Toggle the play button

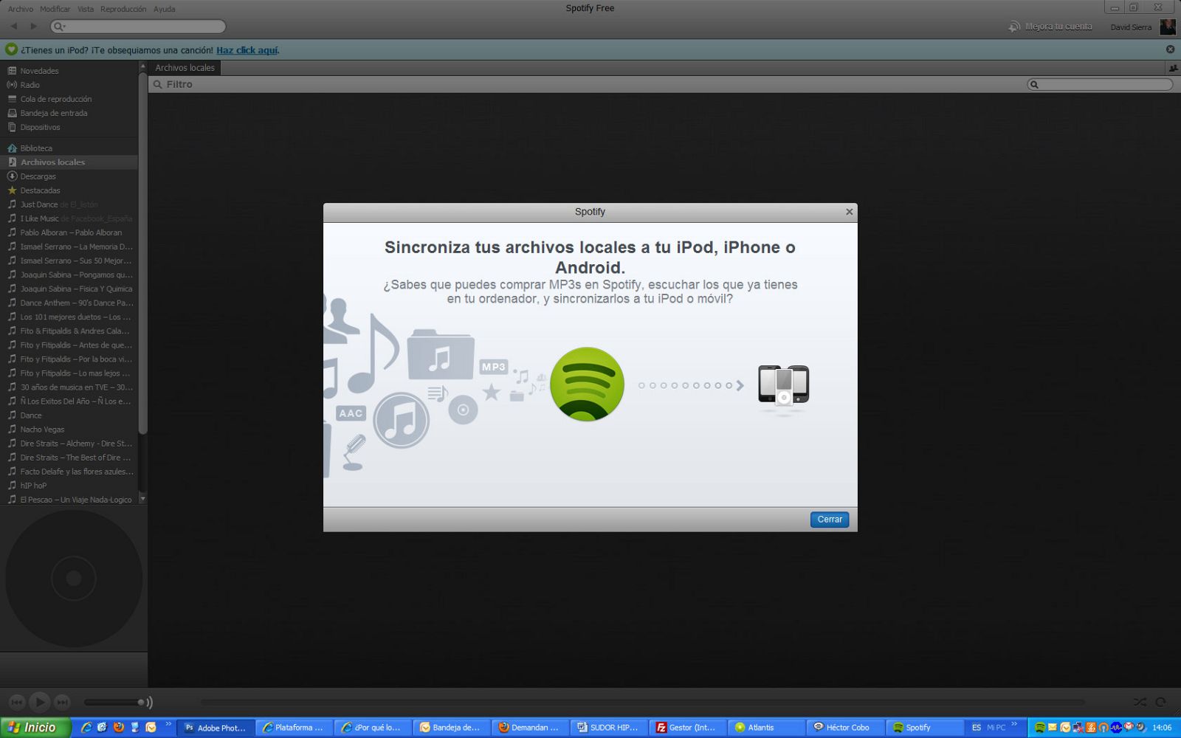coord(39,702)
